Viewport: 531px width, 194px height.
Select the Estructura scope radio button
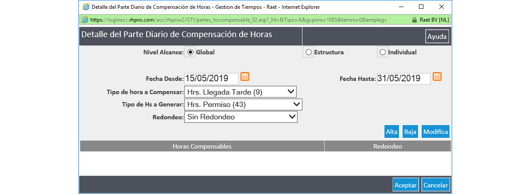point(309,53)
